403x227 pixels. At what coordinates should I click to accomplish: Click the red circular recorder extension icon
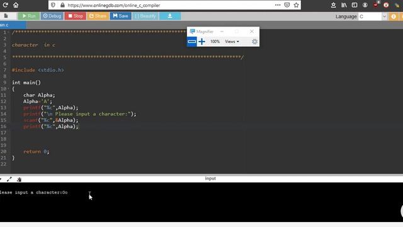pyautogui.click(x=386, y=5)
